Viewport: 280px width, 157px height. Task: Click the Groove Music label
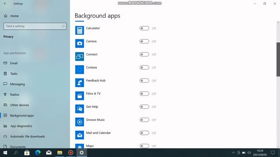point(95,120)
